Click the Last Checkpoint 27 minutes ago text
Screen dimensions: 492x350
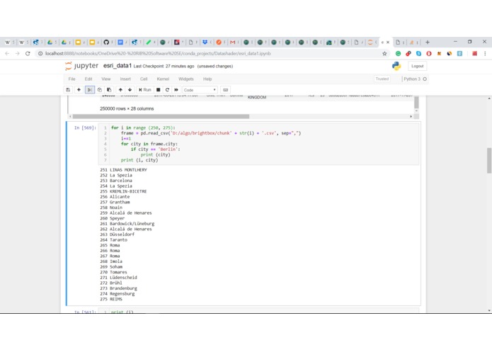point(164,66)
